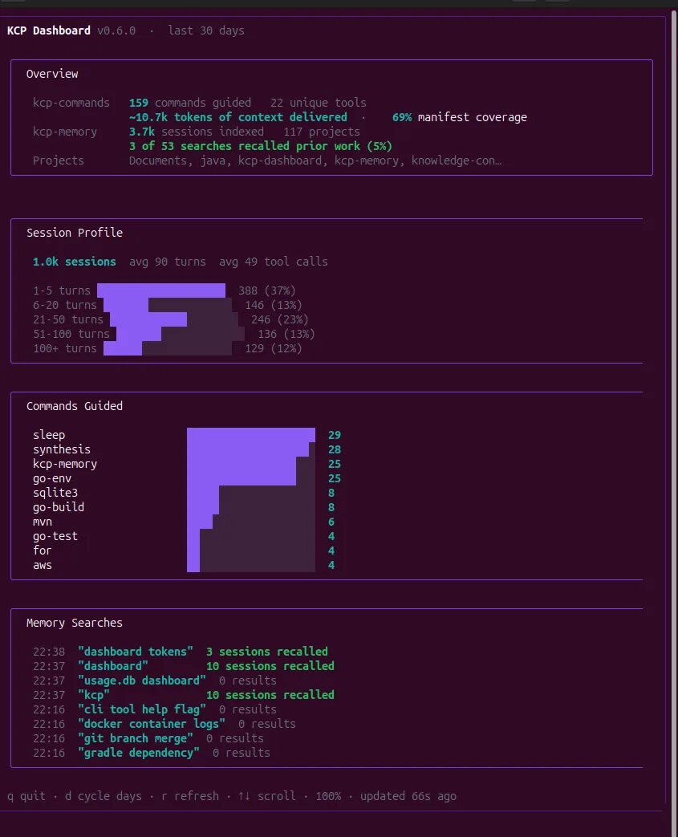
Task: Click the '21-50 turns' row label
Action: tap(68, 319)
